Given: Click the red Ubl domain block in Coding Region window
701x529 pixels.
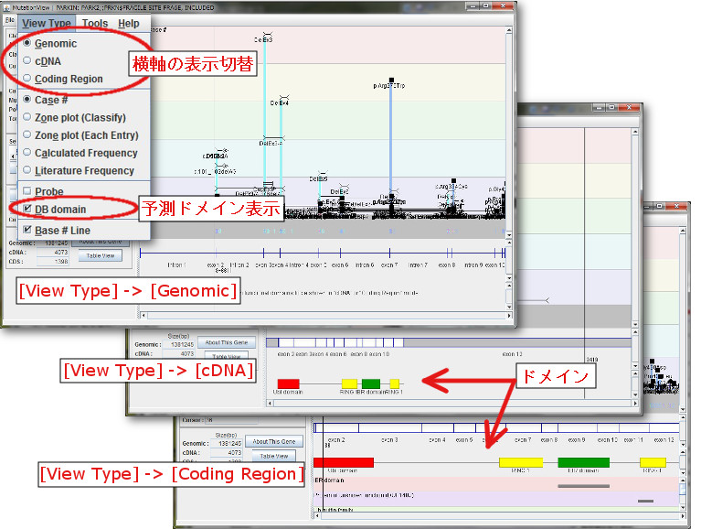Looking at the screenshot, I should pyautogui.click(x=343, y=462).
